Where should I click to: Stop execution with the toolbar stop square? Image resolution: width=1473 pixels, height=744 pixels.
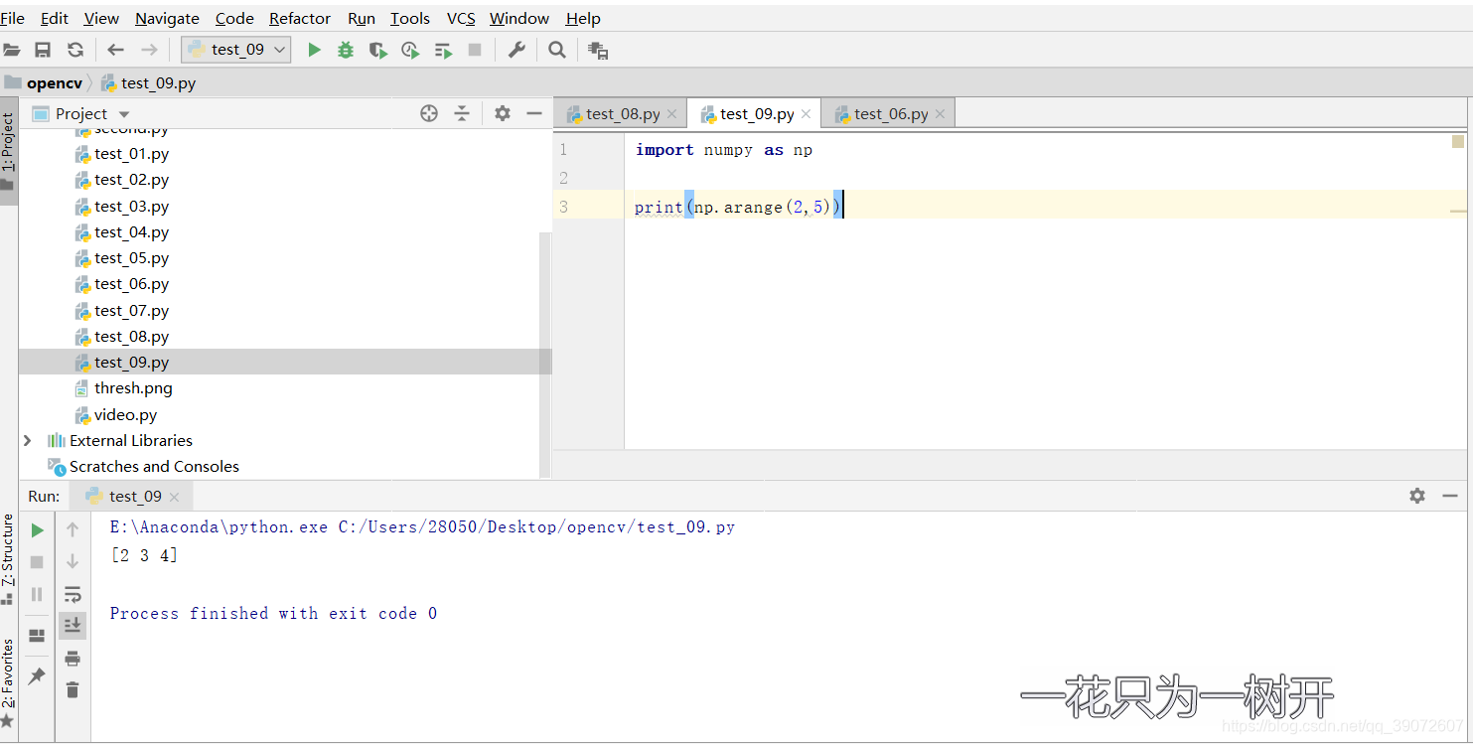475,50
